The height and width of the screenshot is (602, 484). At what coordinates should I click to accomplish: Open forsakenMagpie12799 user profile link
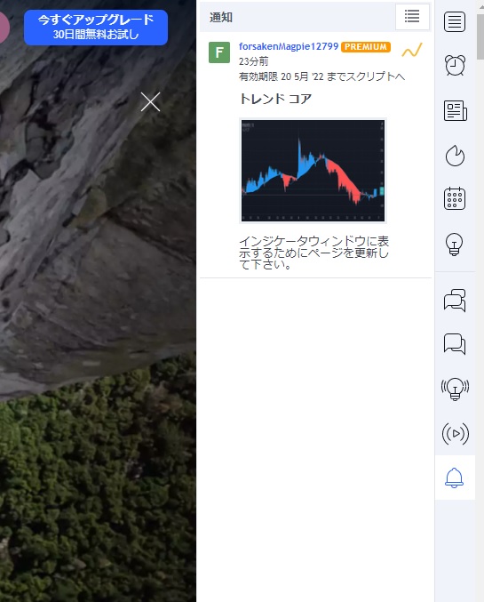(x=289, y=46)
